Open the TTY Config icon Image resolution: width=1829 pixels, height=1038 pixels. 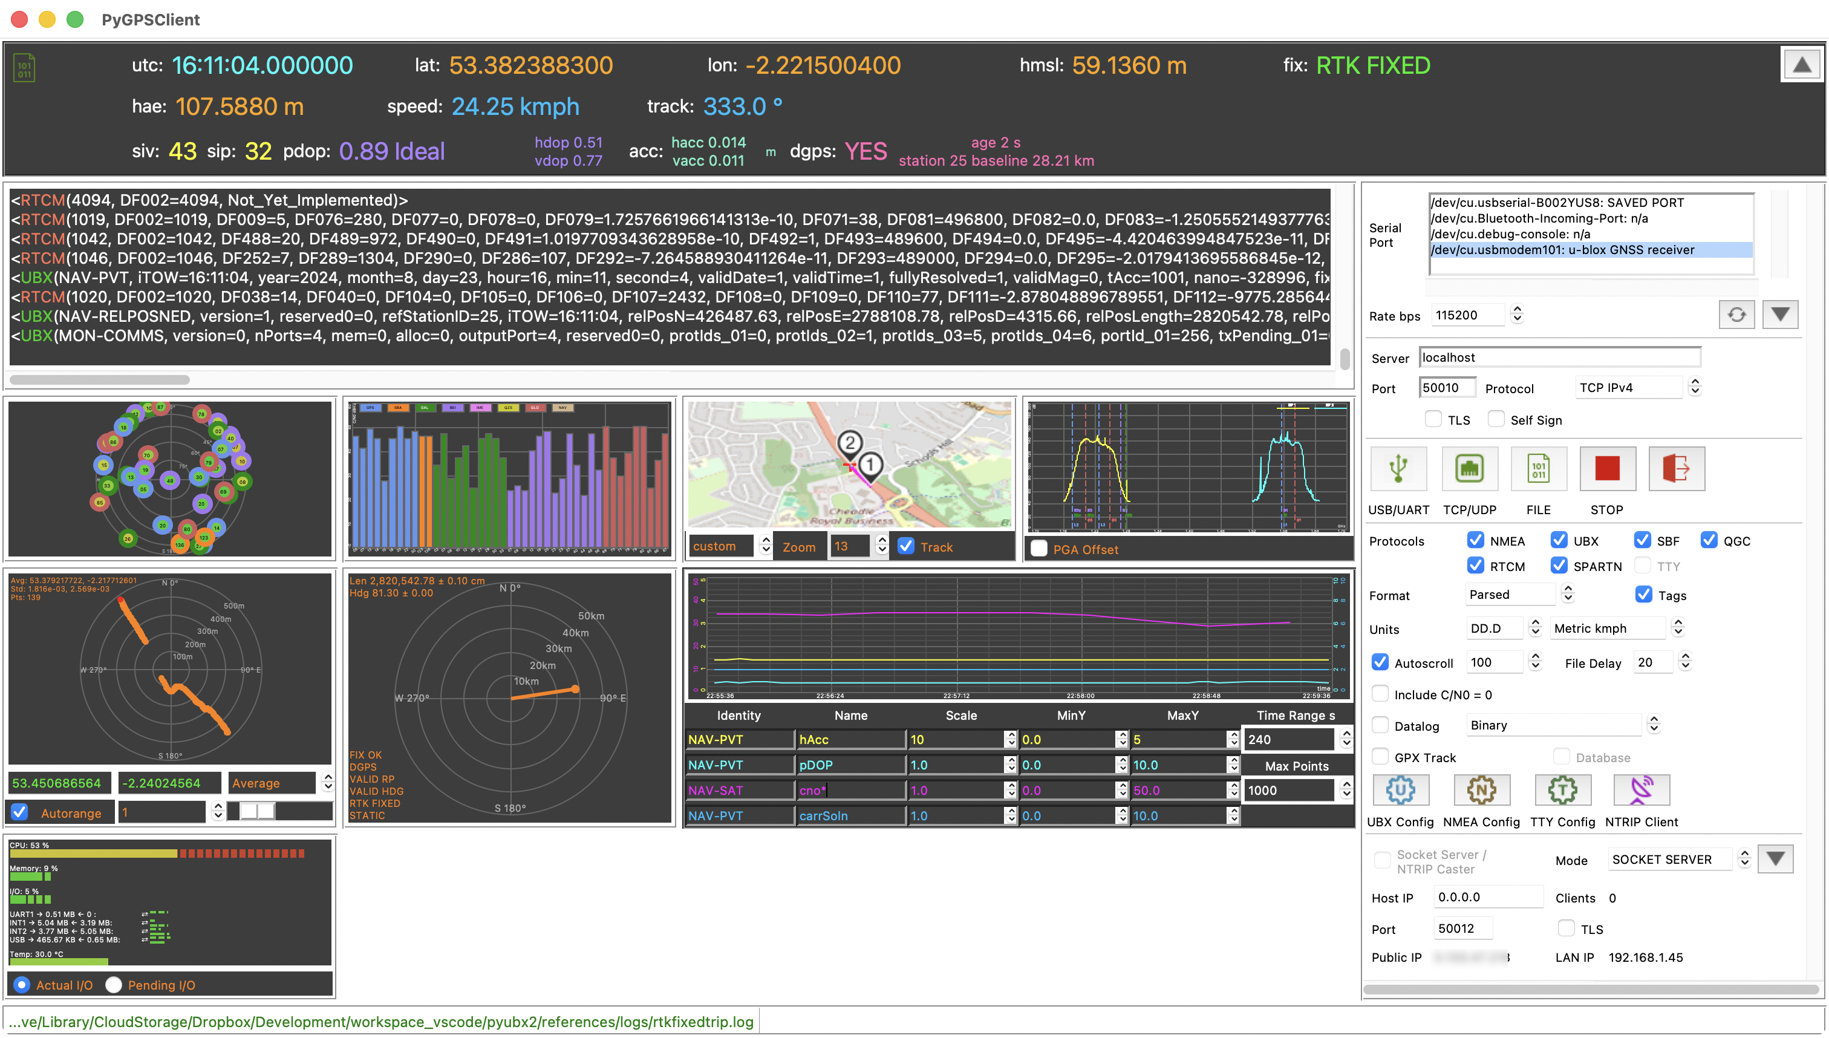[1562, 790]
